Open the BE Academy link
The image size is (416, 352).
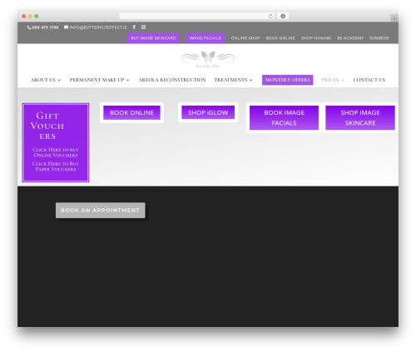[x=350, y=38]
